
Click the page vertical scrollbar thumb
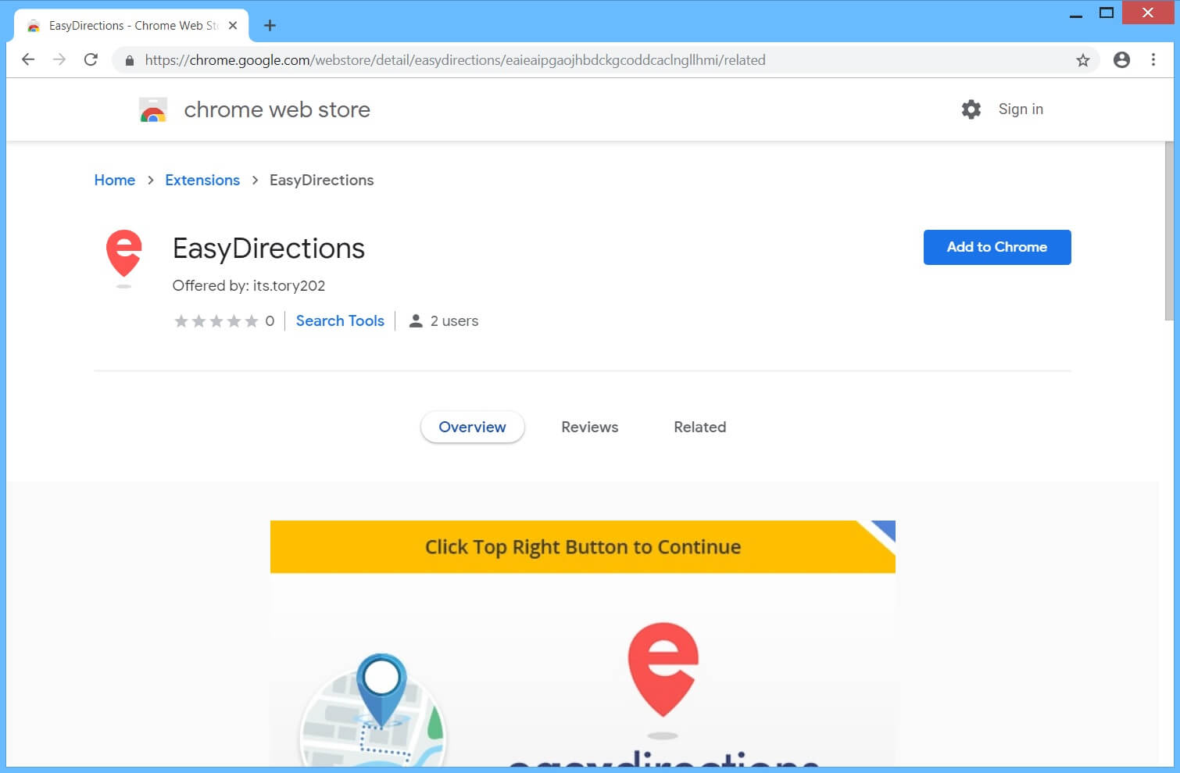[1169, 231]
